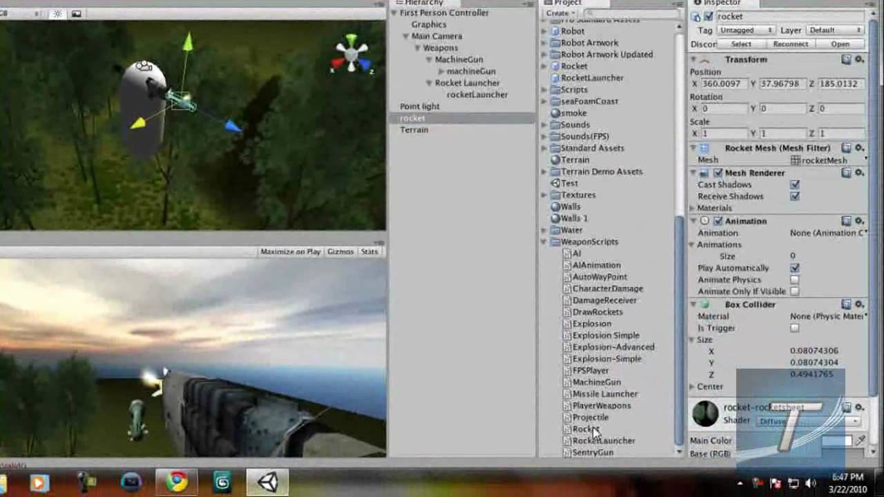Collapse Main Camera in Hierarchy
Screen dimensions: 884x497
(x=407, y=37)
